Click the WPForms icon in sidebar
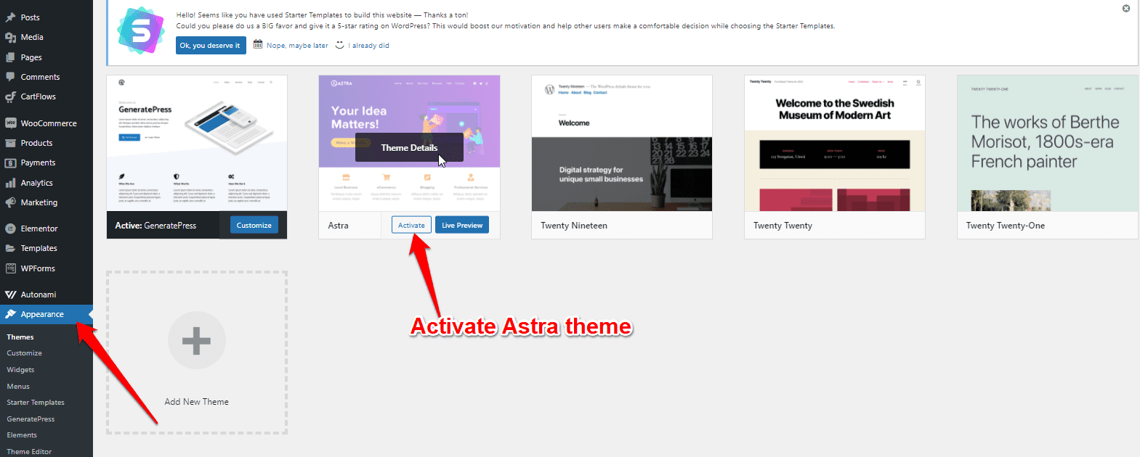Image resolution: width=1140 pixels, height=457 pixels. click(x=10, y=268)
